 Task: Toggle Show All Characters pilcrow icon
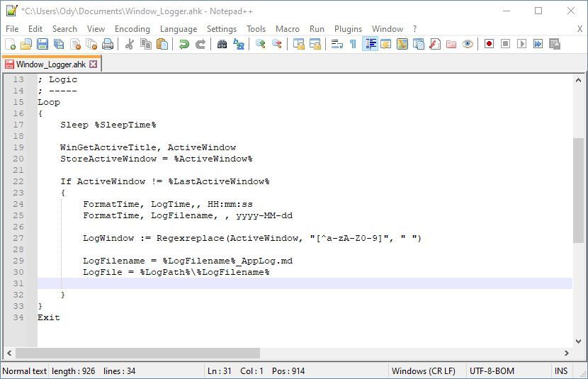click(353, 44)
